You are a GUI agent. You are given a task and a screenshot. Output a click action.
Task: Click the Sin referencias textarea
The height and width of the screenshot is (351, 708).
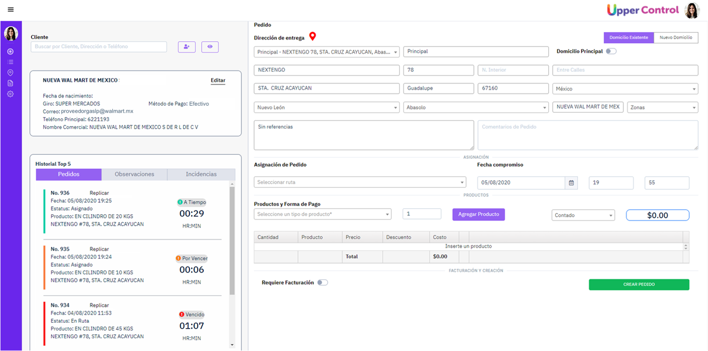click(364, 135)
